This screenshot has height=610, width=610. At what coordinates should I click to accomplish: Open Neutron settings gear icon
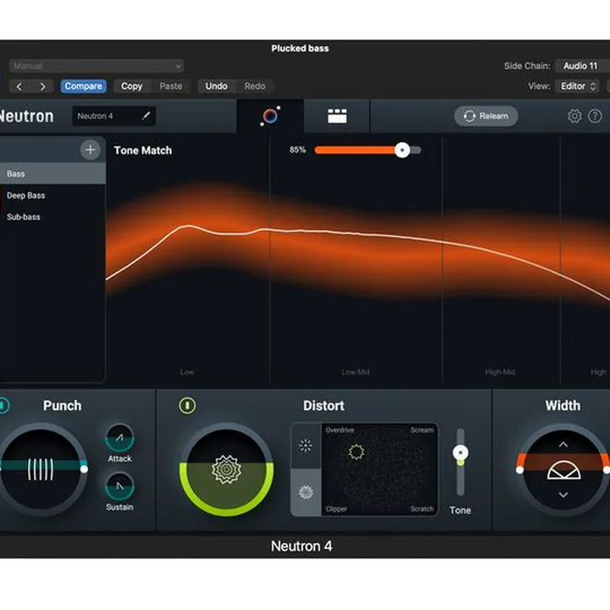pos(574,116)
